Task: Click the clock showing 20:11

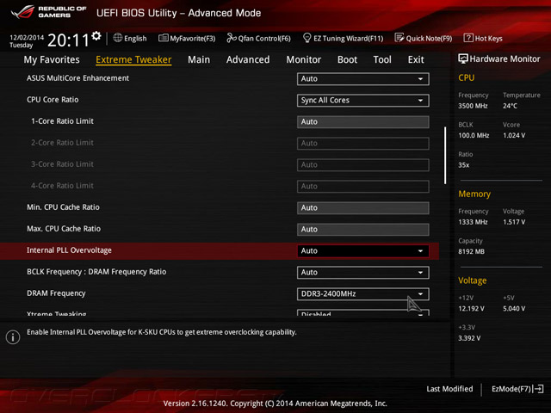Action: tap(68, 40)
